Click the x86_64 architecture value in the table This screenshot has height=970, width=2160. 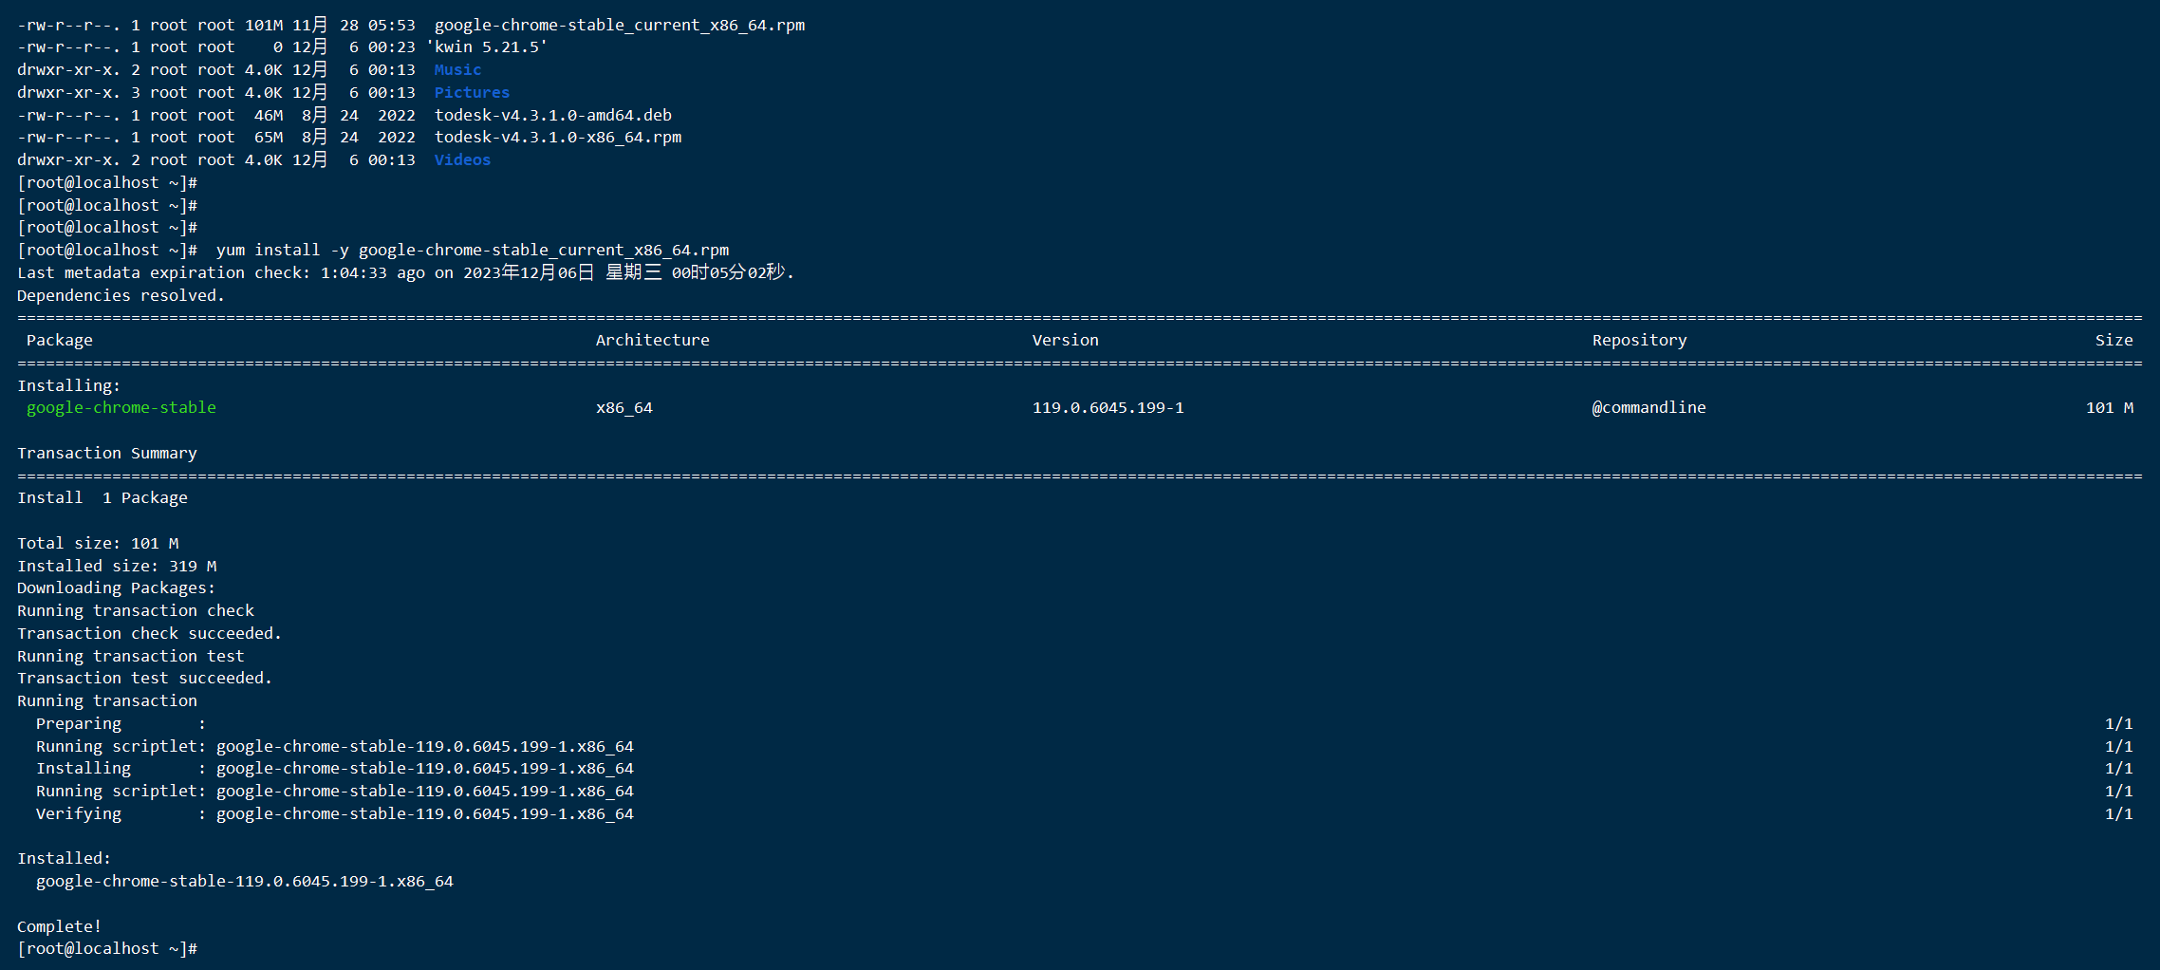coord(624,408)
